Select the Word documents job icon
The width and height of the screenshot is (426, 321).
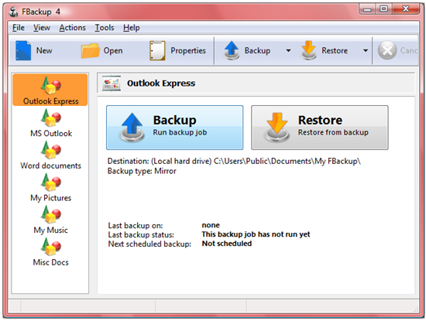[51, 150]
